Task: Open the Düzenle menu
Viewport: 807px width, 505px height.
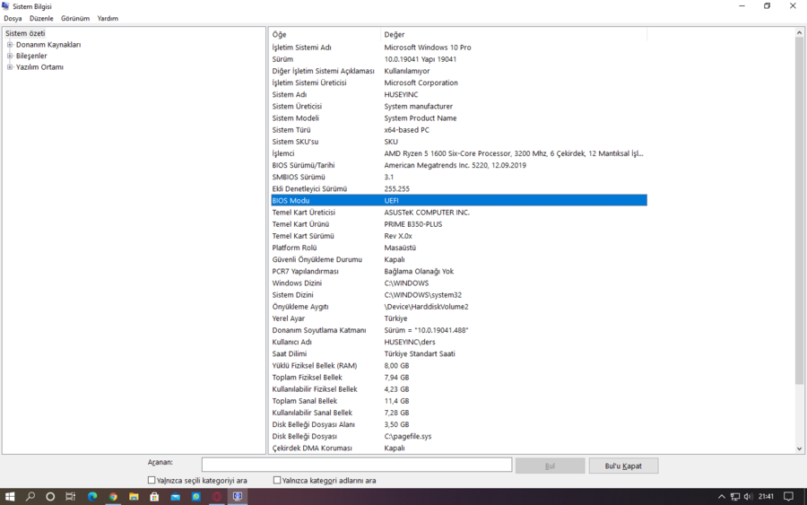Action: (x=41, y=19)
